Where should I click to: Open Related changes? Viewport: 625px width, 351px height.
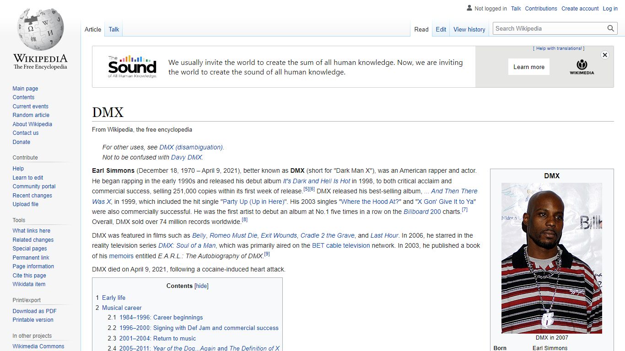click(33, 240)
